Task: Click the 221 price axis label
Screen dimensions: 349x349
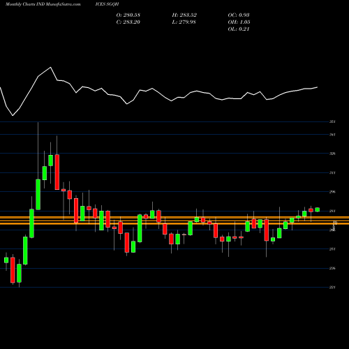Action: pos(332,288)
